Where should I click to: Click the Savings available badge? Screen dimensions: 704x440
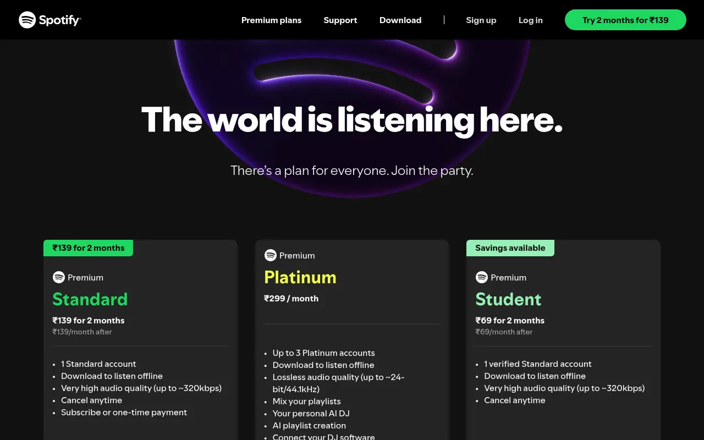click(510, 248)
